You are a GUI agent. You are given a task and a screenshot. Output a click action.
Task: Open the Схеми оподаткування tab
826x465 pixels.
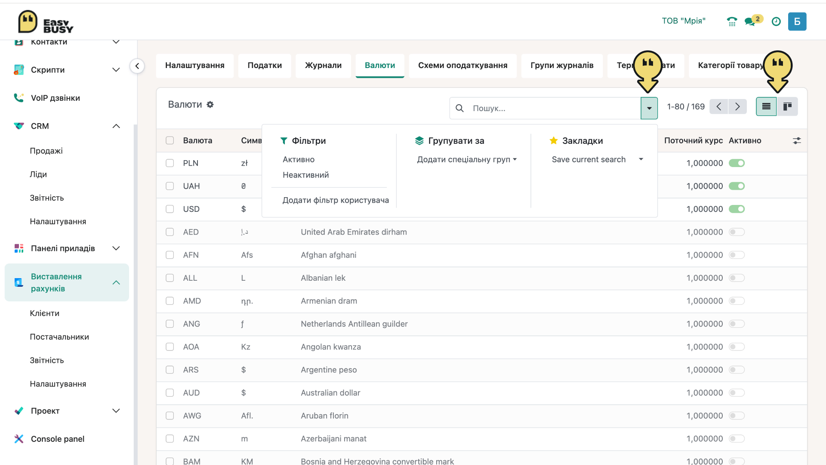point(462,65)
